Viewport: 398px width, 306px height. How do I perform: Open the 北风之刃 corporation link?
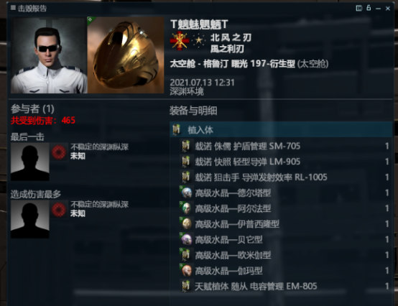[231, 37]
